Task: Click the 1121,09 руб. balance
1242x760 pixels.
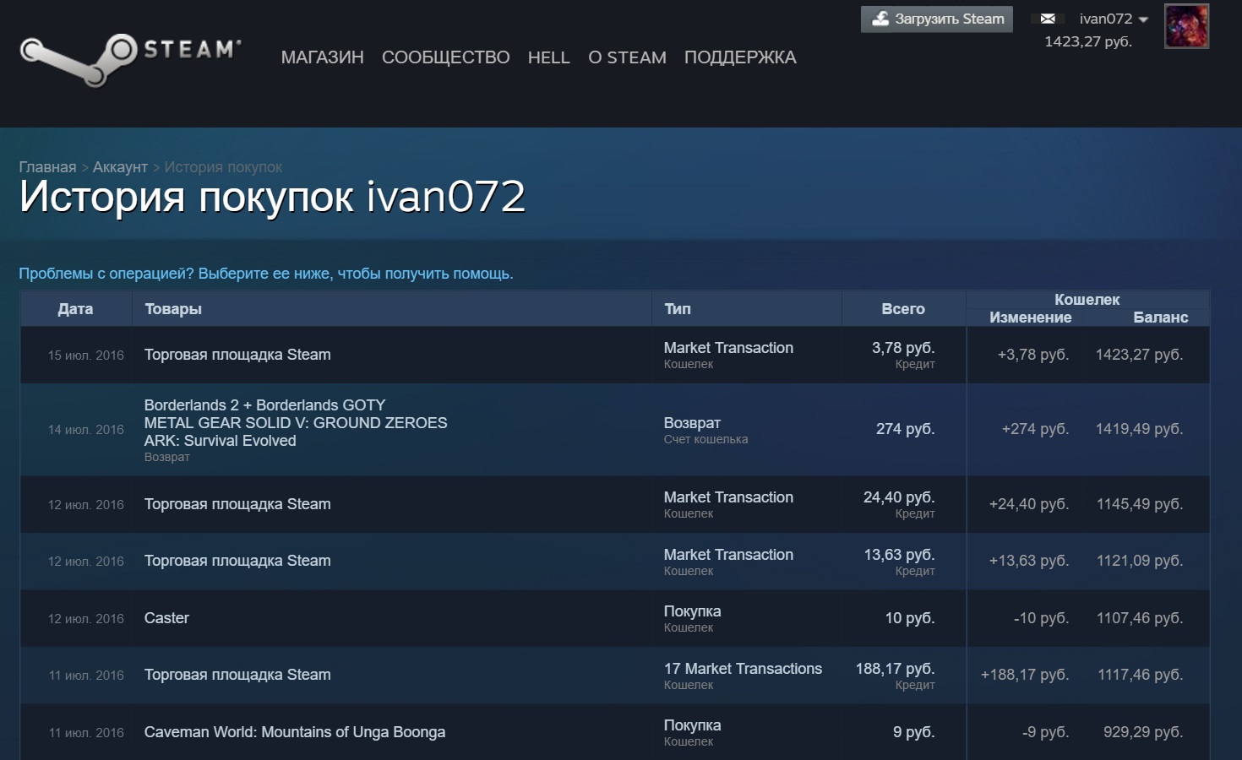Action: (x=1140, y=561)
